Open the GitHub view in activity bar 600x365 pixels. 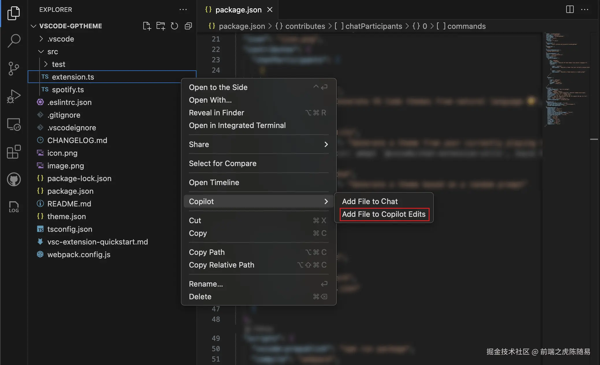(14, 179)
